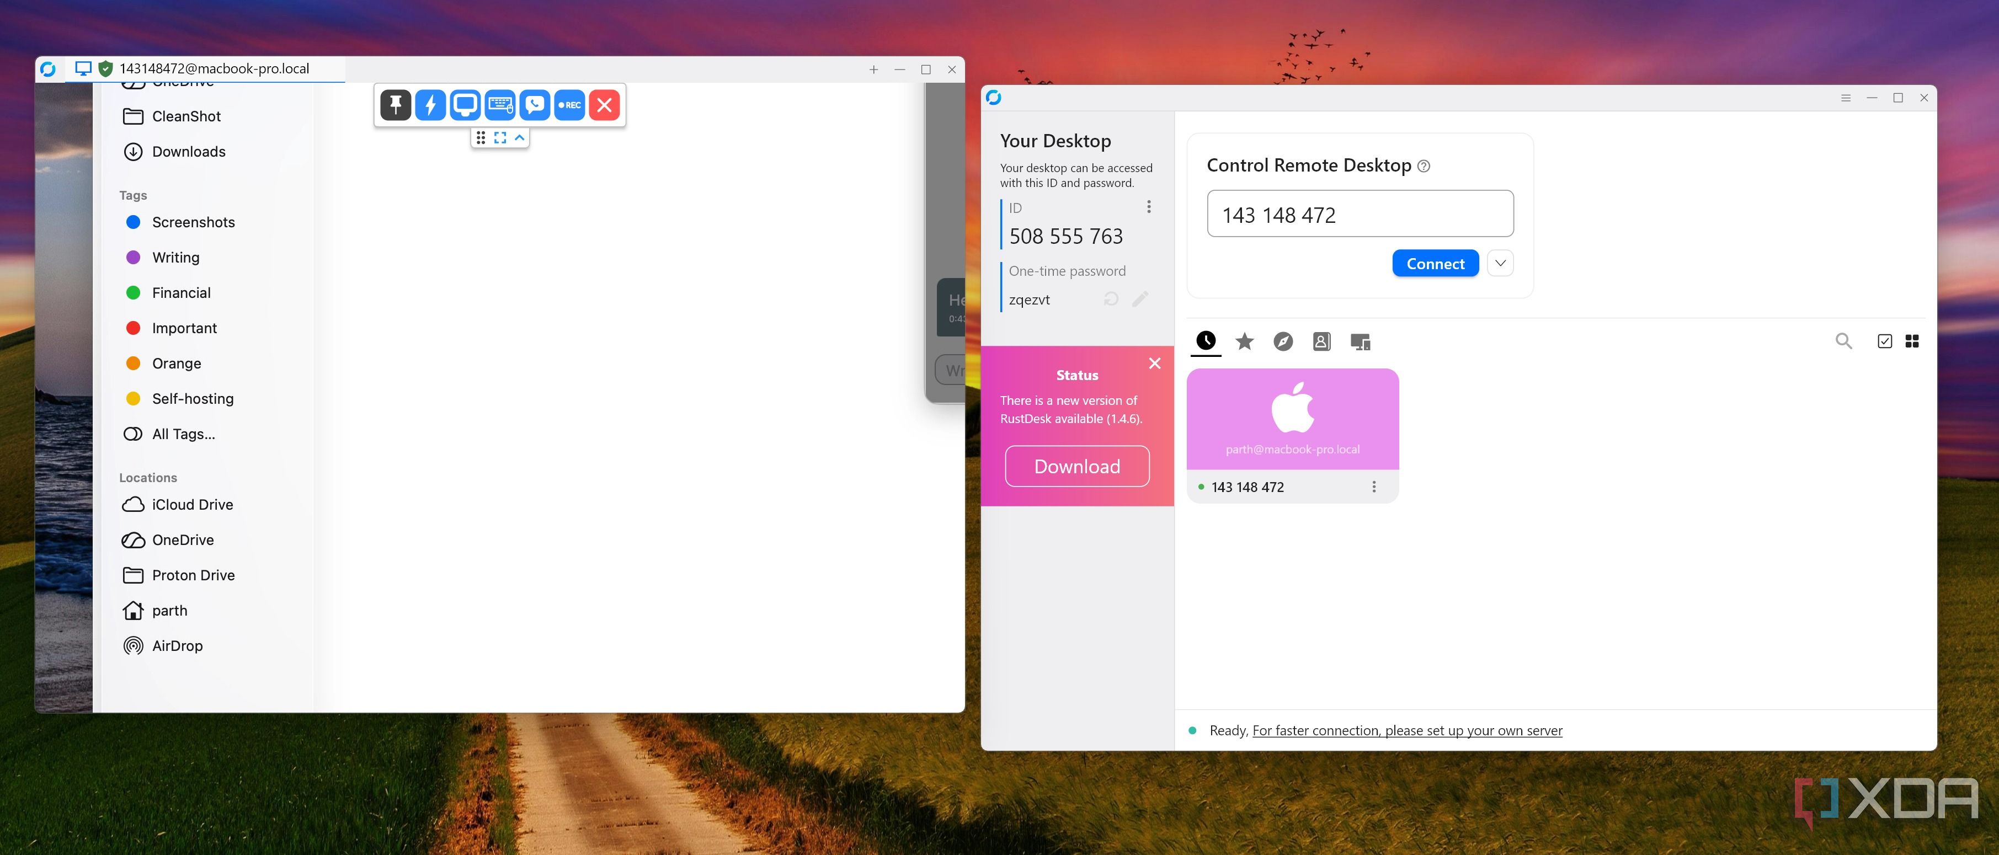Viewport: 1999px width, 855px height.
Task: Switch to Favorites star tab
Action: tap(1244, 341)
